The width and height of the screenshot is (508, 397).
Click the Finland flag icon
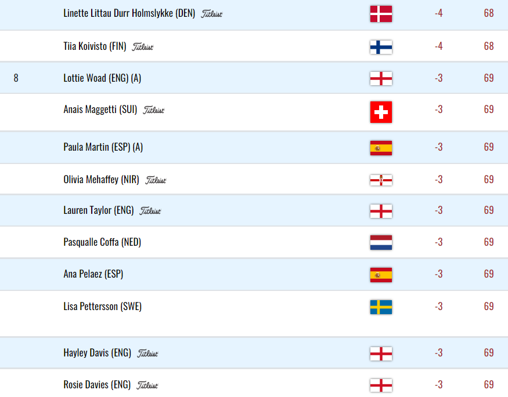[381, 47]
